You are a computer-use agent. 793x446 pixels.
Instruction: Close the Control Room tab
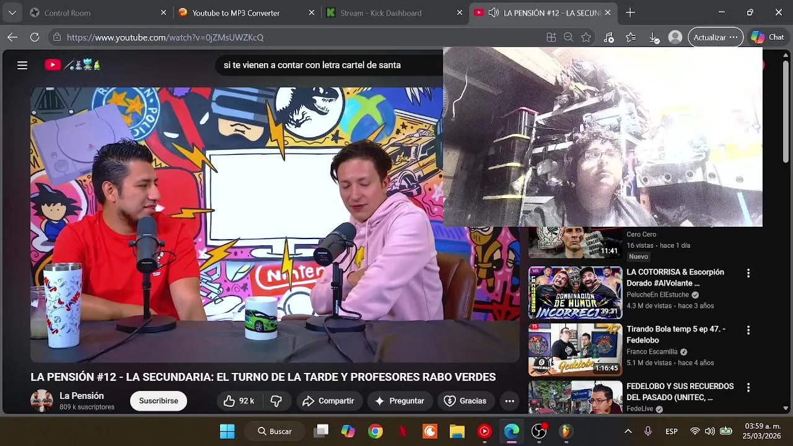point(164,12)
